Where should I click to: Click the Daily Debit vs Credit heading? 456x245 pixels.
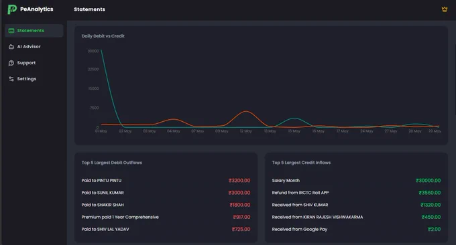click(x=103, y=36)
